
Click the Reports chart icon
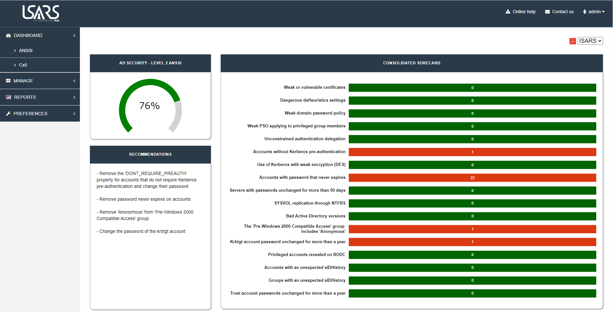click(x=8, y=97)
